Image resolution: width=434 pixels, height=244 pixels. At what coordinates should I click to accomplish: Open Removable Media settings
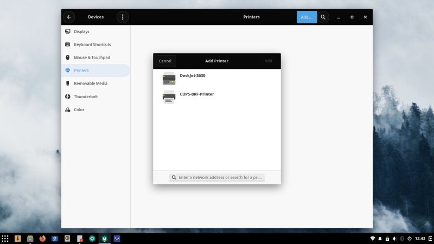point(90,84)
